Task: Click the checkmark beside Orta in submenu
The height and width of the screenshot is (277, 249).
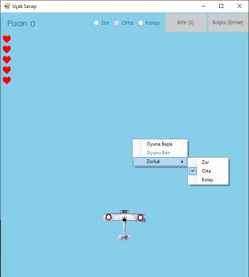Action: click(193, 171)
